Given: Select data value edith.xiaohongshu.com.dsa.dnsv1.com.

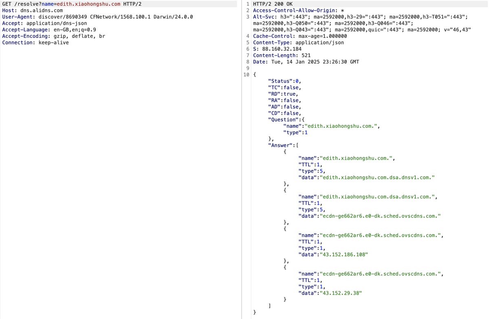Looking at the screenshot, I should point(378,177).
